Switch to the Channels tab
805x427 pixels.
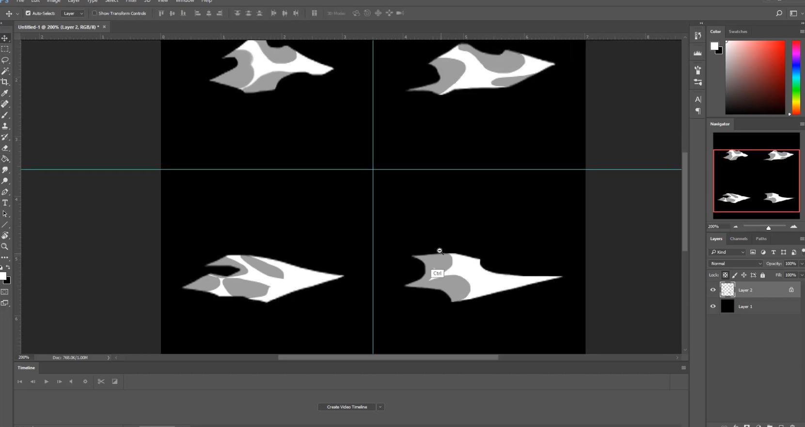click(739, 239)
